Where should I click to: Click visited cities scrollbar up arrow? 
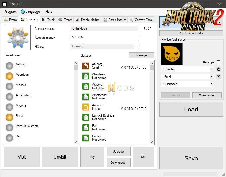tap(75, 63)
